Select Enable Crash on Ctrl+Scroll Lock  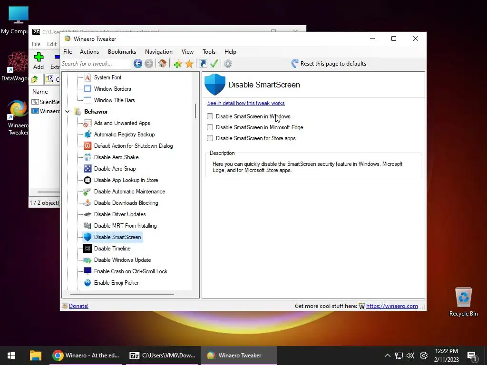click(131, 271)
